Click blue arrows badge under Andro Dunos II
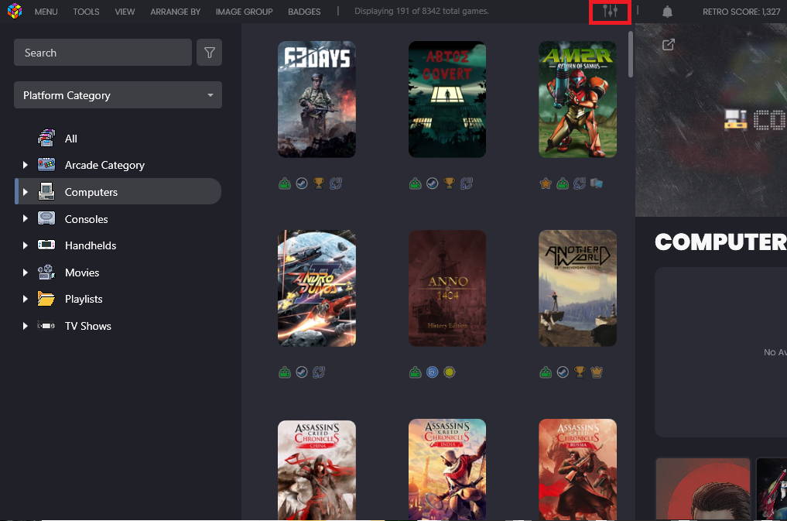The image size is (787, 521). tap(319, 372)
